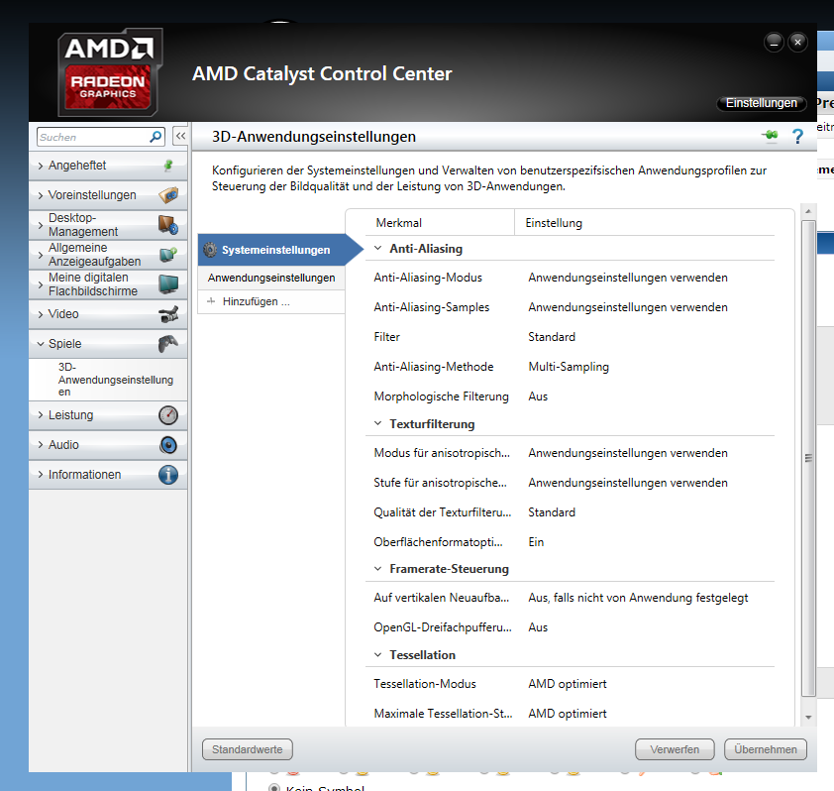
Task: Collapse the Framerate-Steuerung group
Action: tap(378, 569)
